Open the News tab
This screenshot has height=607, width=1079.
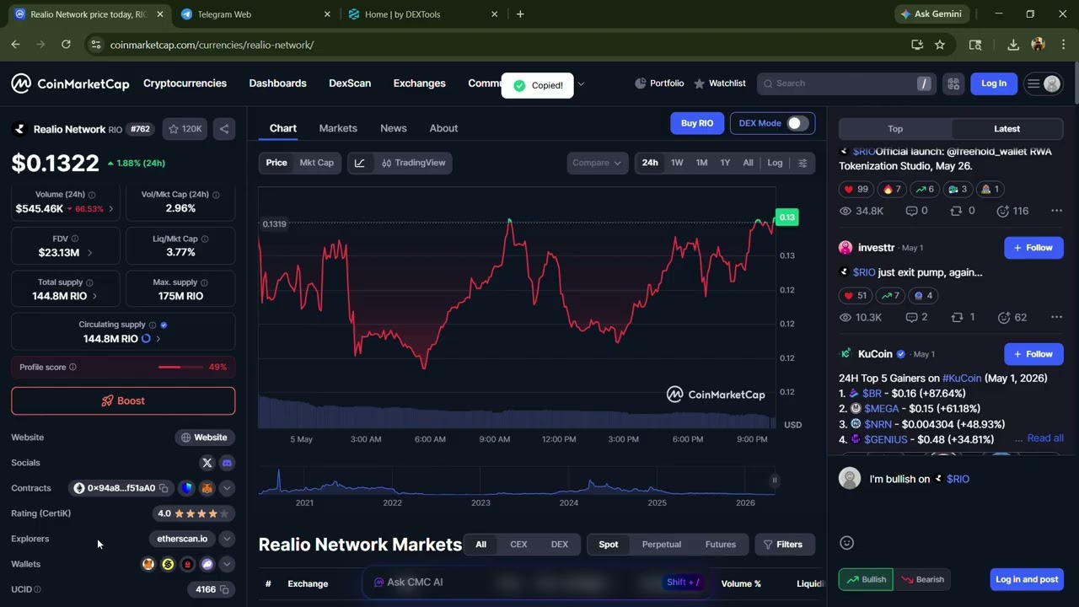coord(394,128)
